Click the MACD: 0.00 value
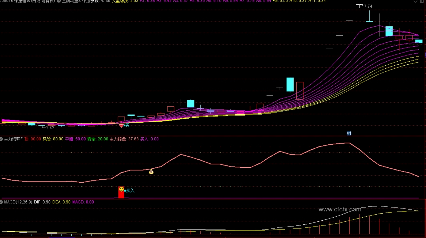The image size is (426, 238). point(83,202)
